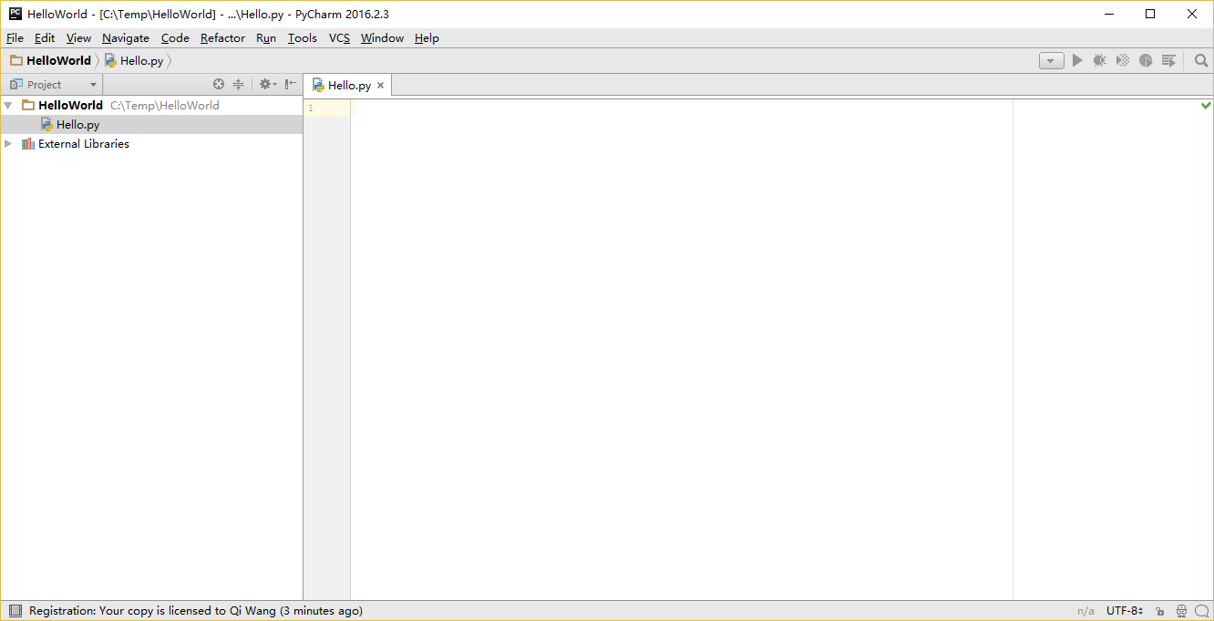
Task: Click the profile run icon in toolbar
Action: (1146, 60)
